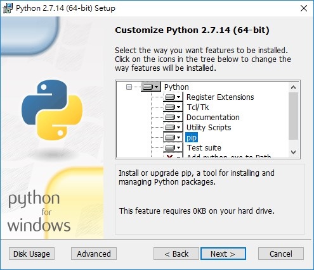Click the feature tree scroll down arrow

click(294, 152)
